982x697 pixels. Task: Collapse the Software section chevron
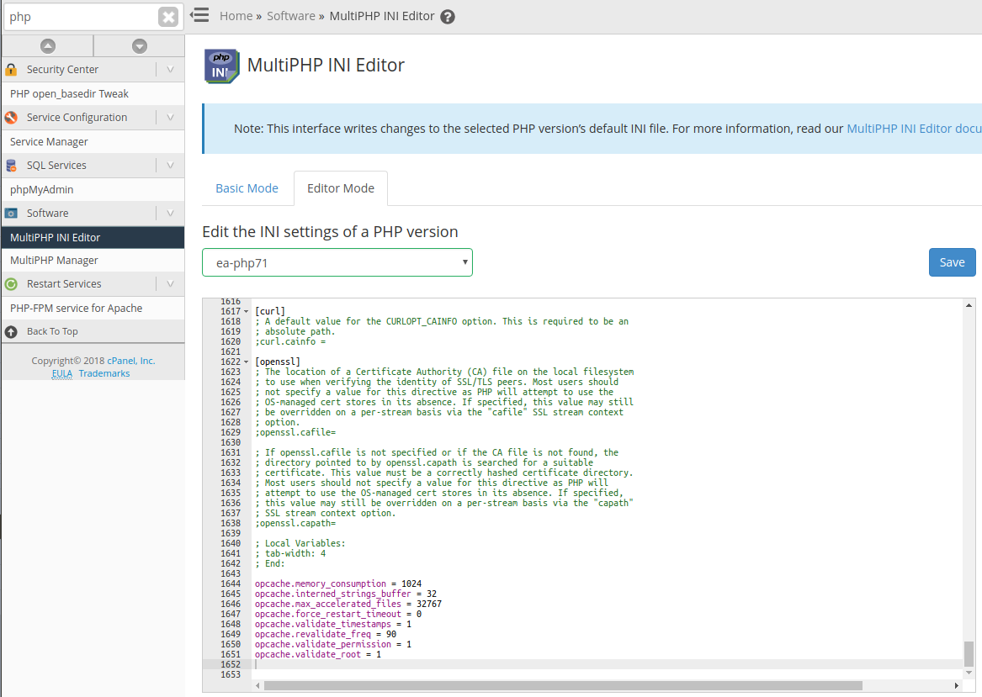click(x=170, y=214)
